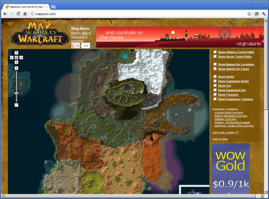Click the Show Horde Travel Paths label
This screenshot has width=269, height=199.
[x=235, y=57]
